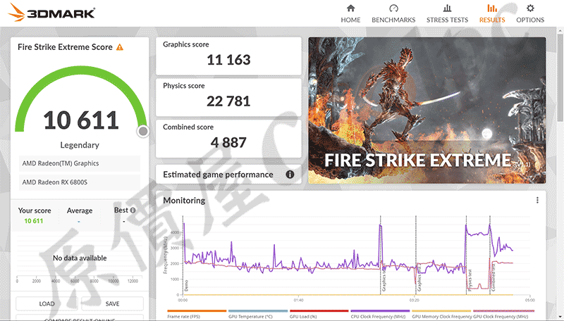Switch to the BENCHMARKS tab label
The width and height of the screenshot is (564, 321).
pyautogui.click(x=393, y=20)
